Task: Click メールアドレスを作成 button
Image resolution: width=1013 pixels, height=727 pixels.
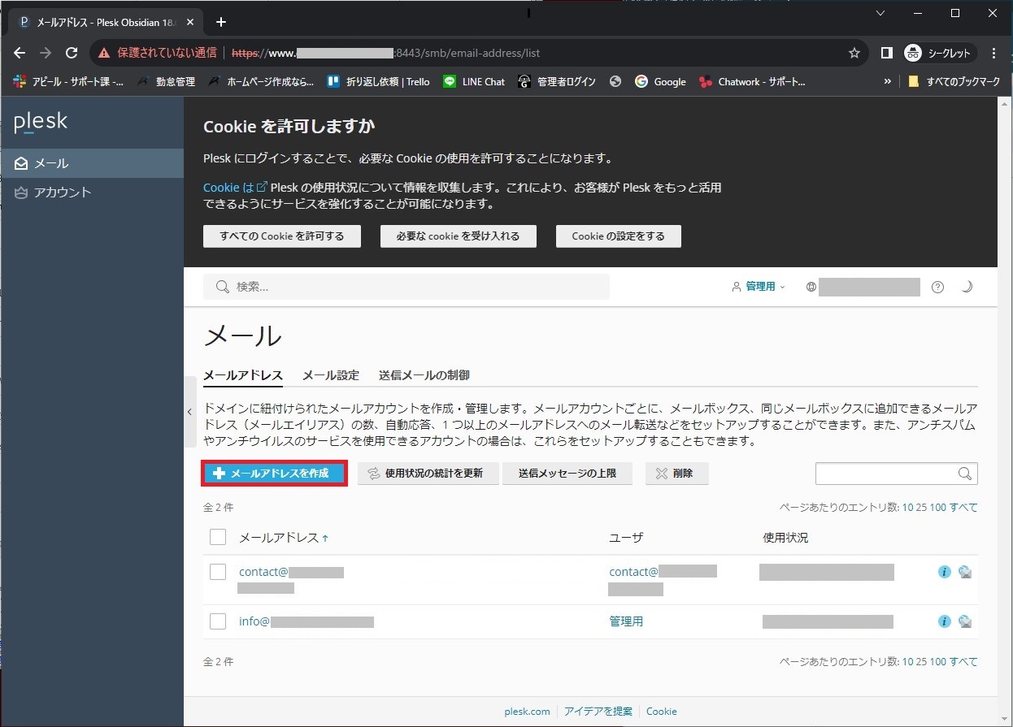Action: click(x=274, y=474)
